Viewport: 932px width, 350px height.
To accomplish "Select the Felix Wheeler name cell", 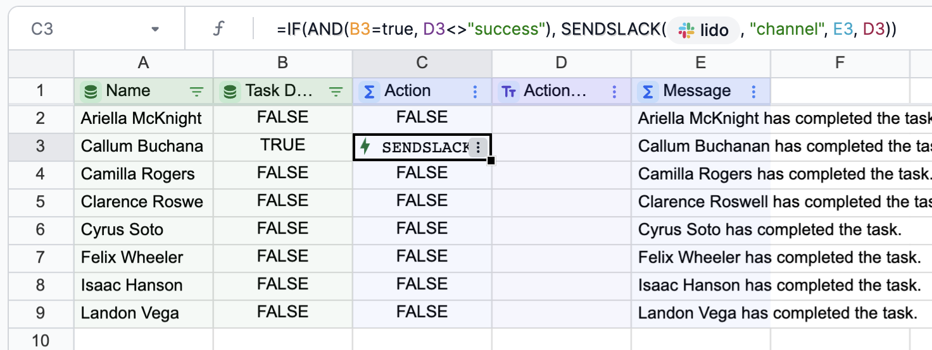I will click(144, 257).
